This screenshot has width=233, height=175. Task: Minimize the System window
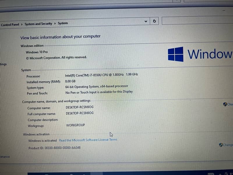(x=224, y=10)
